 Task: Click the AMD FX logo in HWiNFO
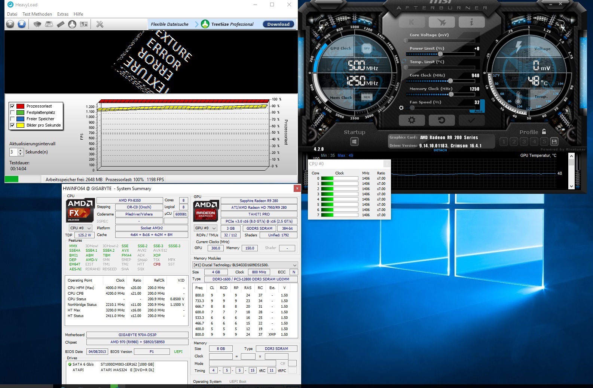pos(80,211)
